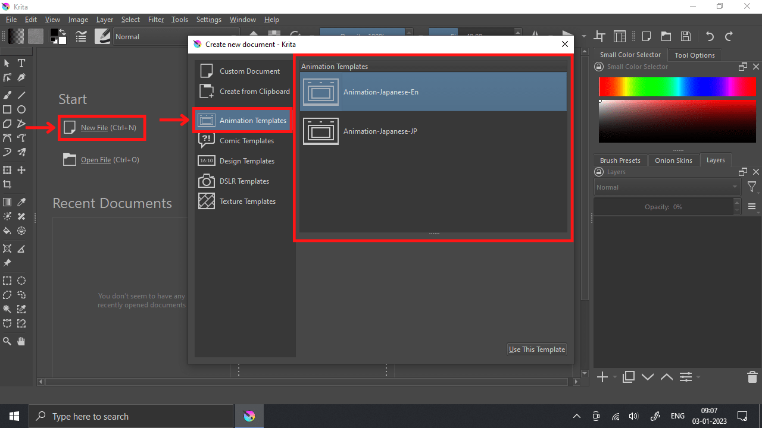Select the Edit Shapes tool
The width and height of the screenshot is (762, 428).
point(7,78)
